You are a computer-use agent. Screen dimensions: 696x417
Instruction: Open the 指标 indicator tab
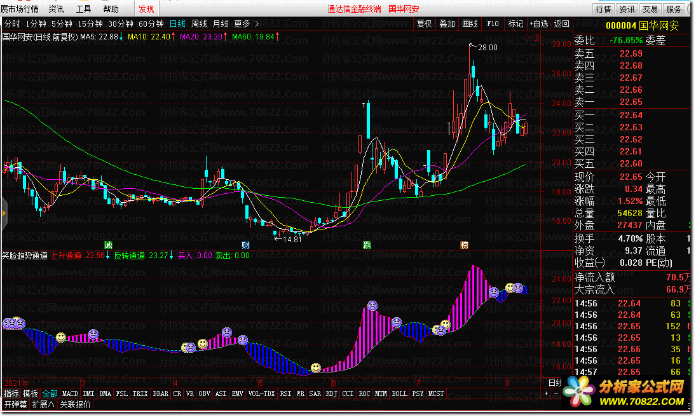pos(11,393)
